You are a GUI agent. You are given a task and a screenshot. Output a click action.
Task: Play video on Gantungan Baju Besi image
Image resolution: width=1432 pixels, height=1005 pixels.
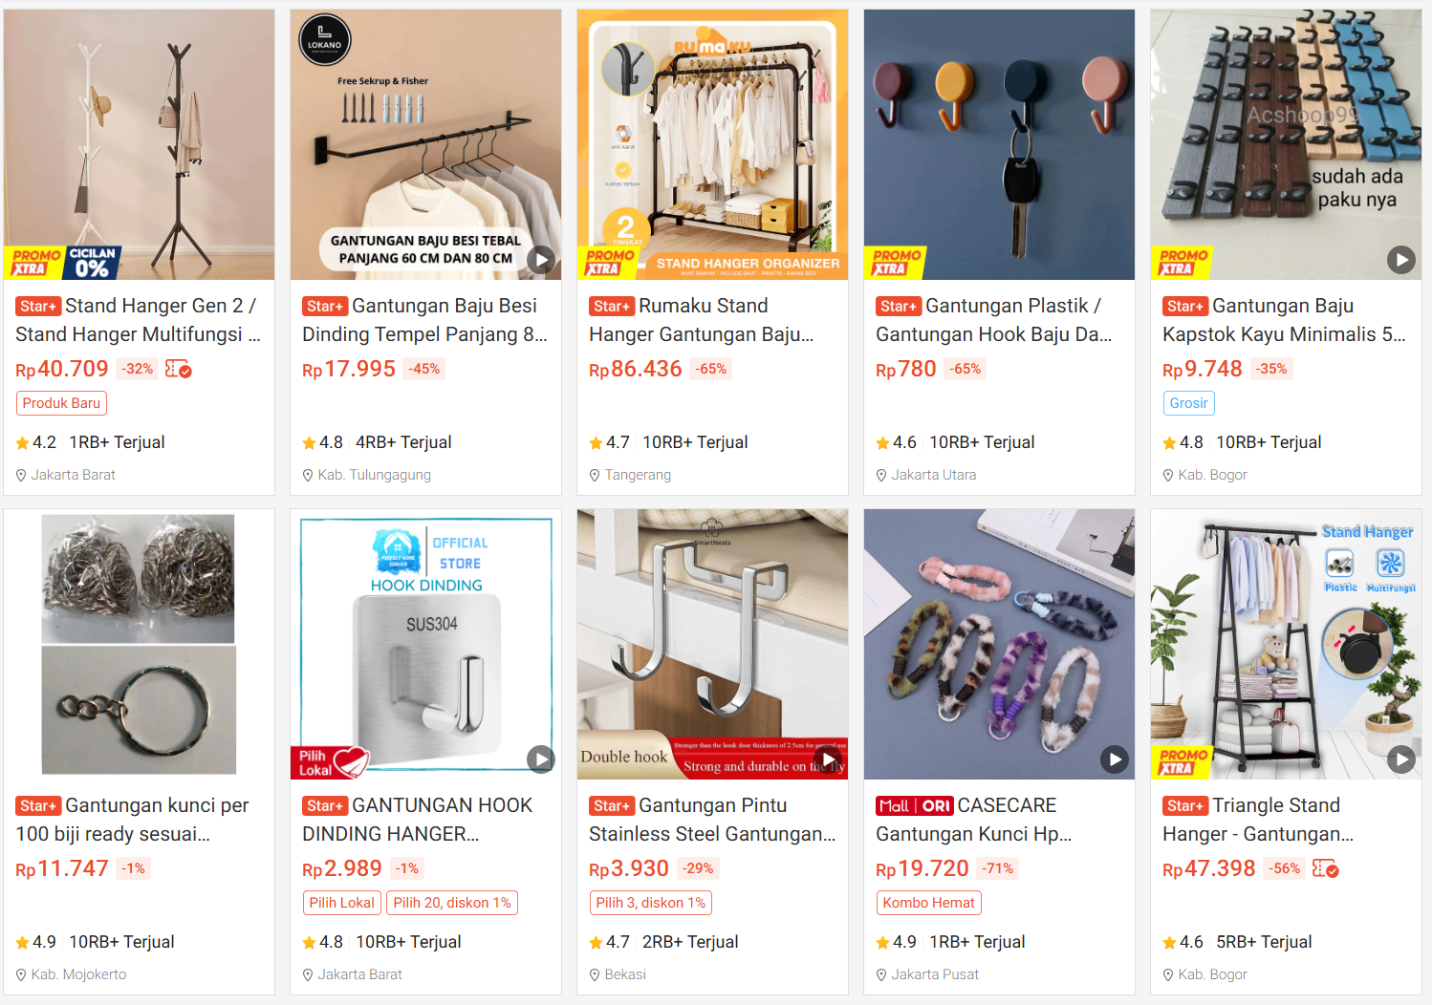coord(541,260)
